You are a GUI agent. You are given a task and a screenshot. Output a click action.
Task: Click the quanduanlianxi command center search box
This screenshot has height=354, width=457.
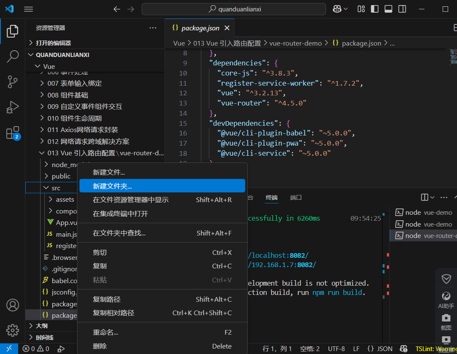(x=234, y=9)
